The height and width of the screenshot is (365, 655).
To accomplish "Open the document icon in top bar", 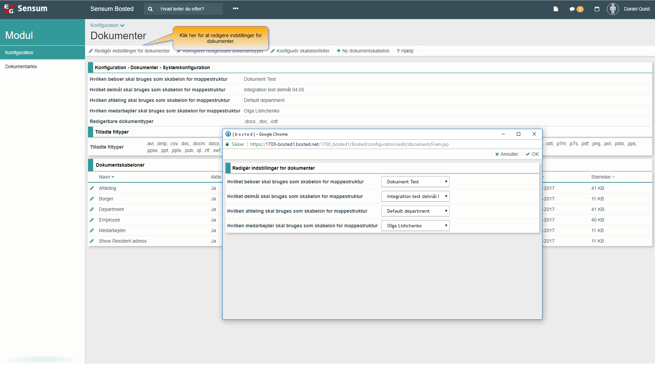I will click(x=556, y=9).
